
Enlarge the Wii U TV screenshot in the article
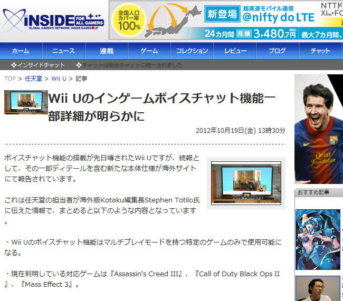[x=246, y=183]
